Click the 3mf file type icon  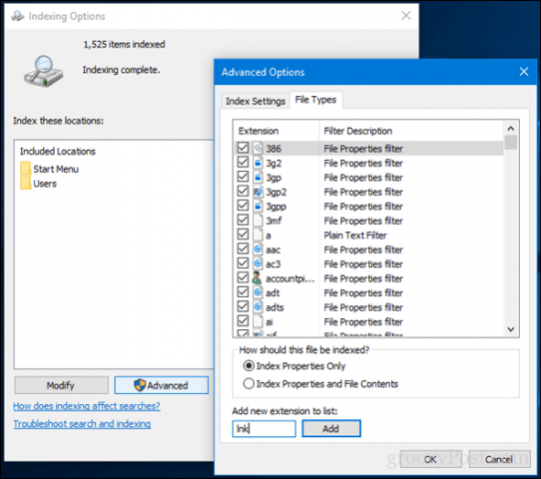(x=258, y=221)
